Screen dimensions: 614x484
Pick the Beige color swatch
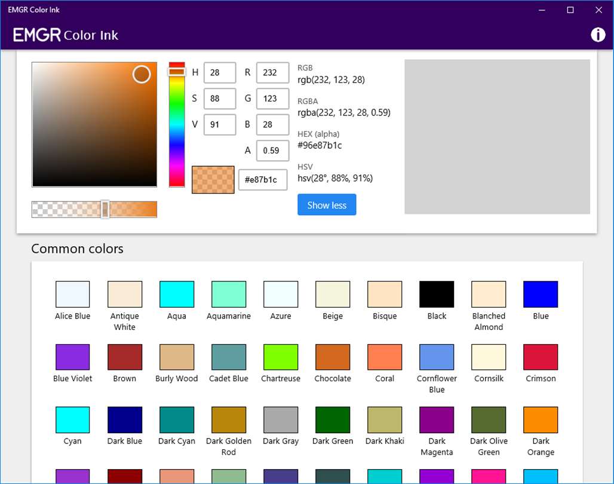(333, 294)
